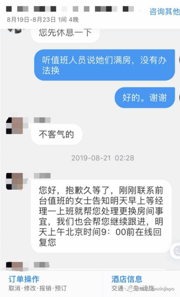Select the blue 好的。谢谢 message bubble
This screenshot has height=297, width=180.
[145, 98]
